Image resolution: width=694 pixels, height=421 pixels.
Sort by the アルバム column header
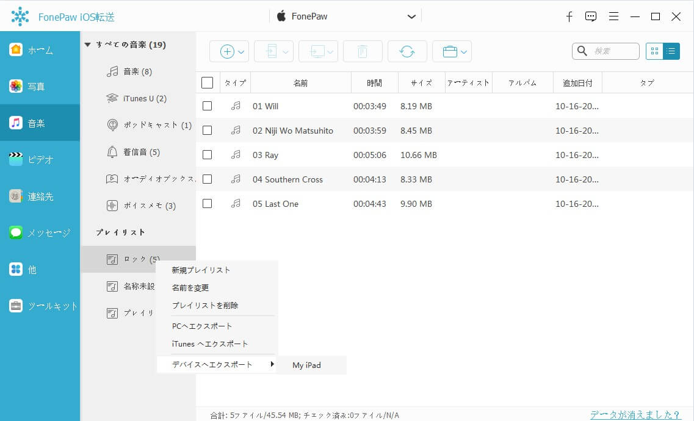[x=522, y=83]
